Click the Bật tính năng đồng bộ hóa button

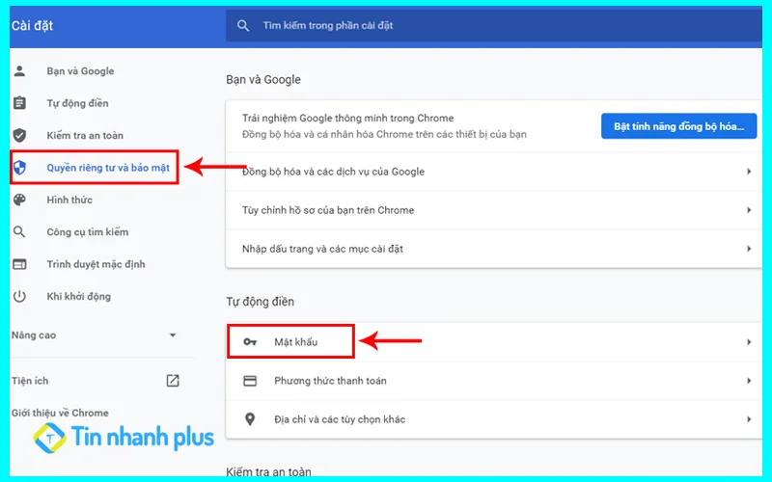(678, 126)
